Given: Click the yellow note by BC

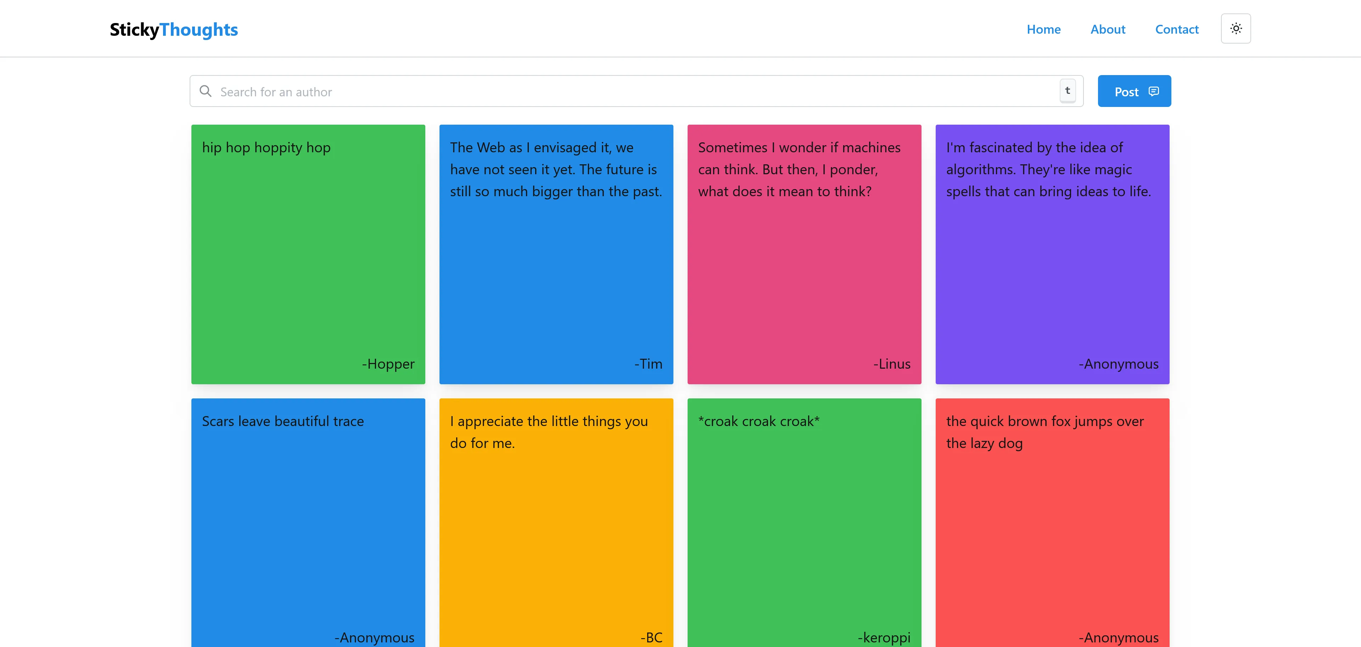Looking at the screenshot, I should (556, 522).
